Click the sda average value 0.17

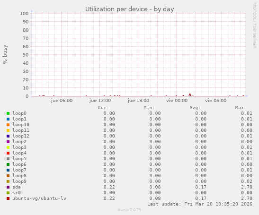pyautogui.click(x=201, y=187)
